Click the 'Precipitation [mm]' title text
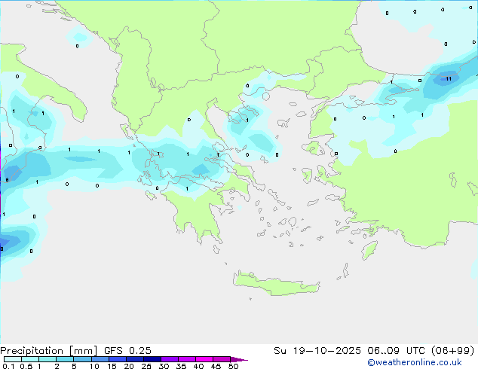The image size is (478, 369). [48, 351]
